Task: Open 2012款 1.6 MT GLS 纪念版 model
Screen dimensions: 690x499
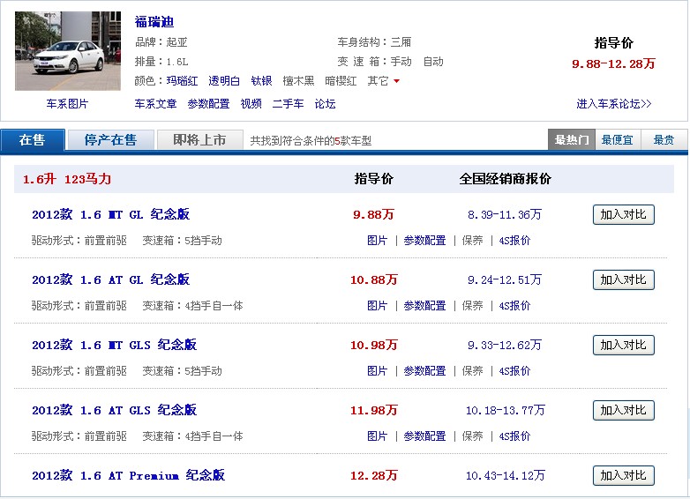Action: pos(114,345)
